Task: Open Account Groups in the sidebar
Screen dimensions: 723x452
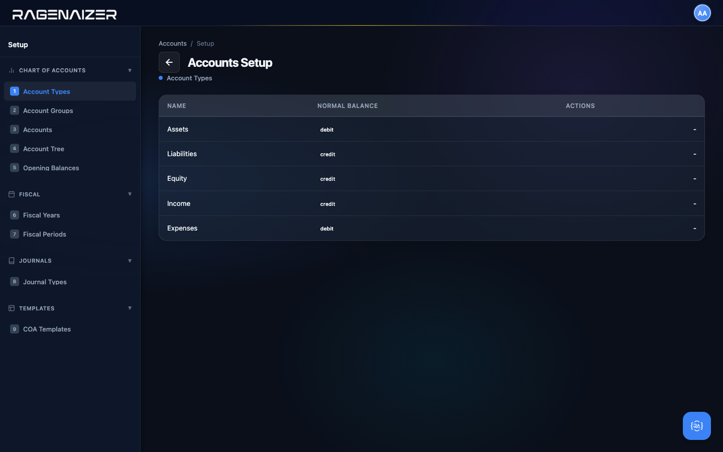Action: pos(70,110)
